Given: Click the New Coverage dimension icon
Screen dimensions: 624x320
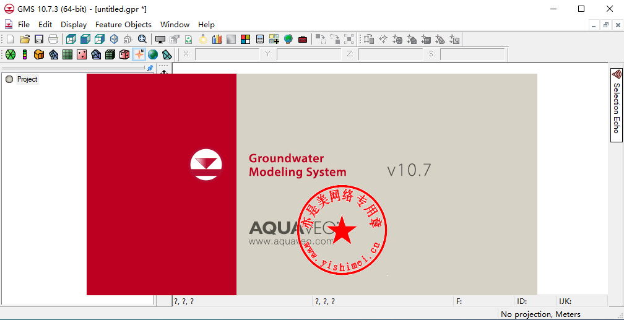Looking at the screenshot, I should tap(369, 39).
